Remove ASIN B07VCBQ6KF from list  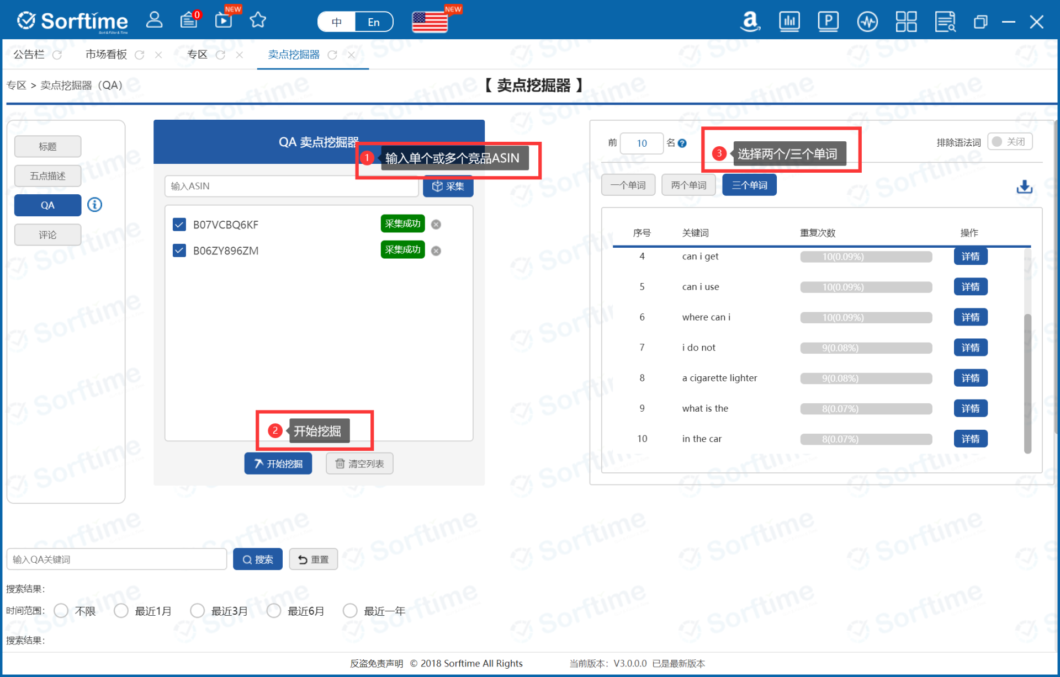(436, 225)
